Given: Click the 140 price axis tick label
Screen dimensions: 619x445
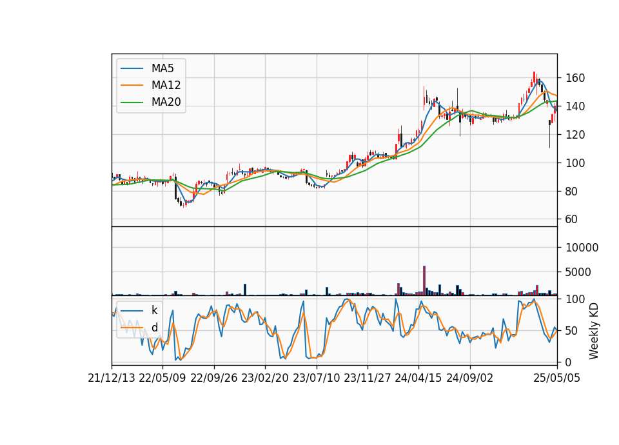Looking at the screenshot, I should click(x=575, y=106).
